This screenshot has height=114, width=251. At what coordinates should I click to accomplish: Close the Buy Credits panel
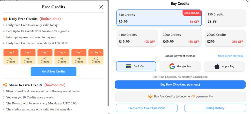coord(248,2)
